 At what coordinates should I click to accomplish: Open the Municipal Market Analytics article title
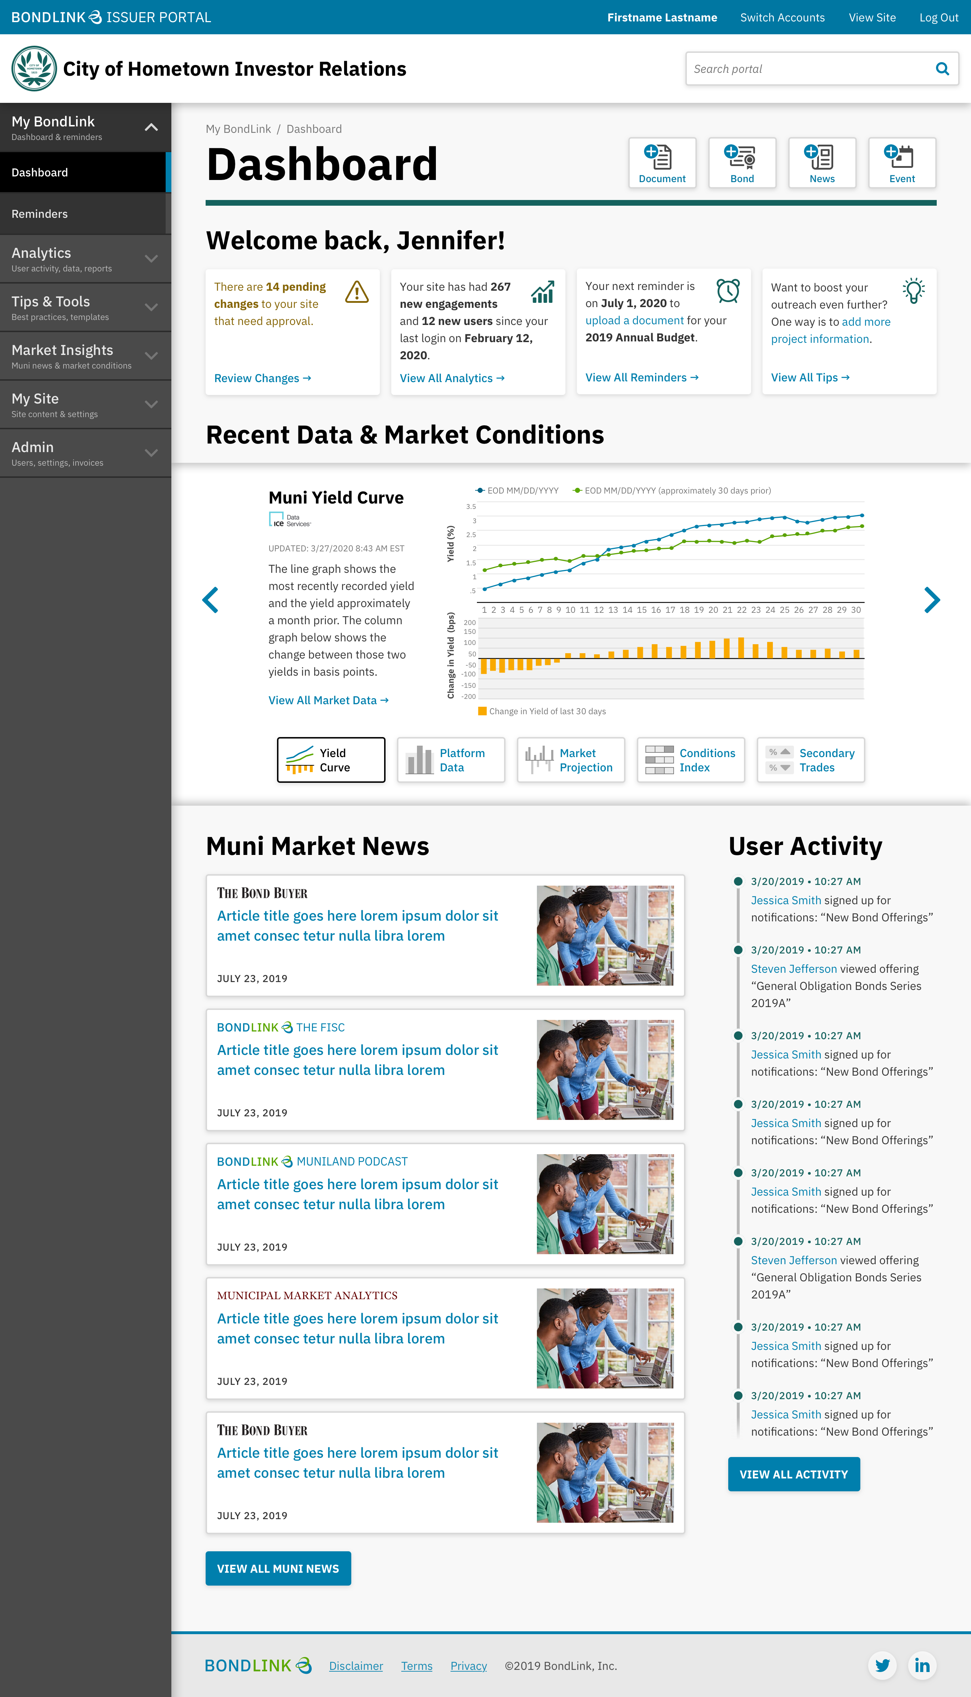[x=357, y=1328]
